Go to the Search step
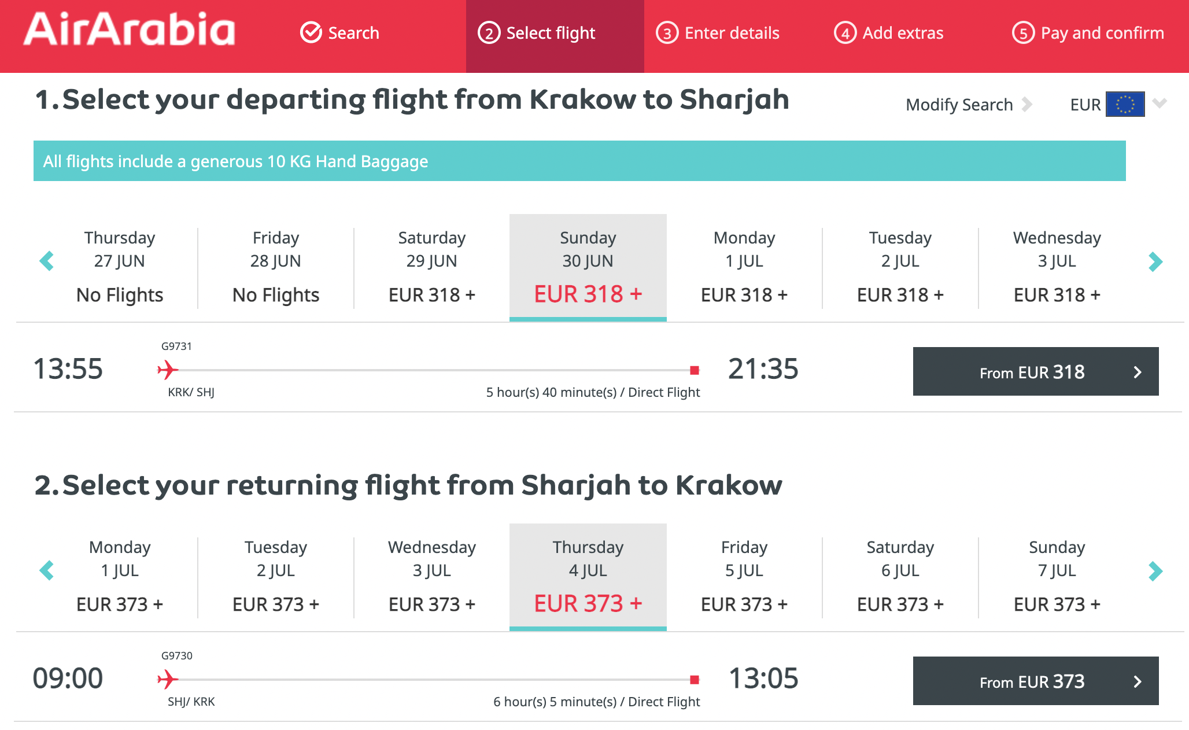This screenshot has width=1189, height=730. [x=339, y=33]
